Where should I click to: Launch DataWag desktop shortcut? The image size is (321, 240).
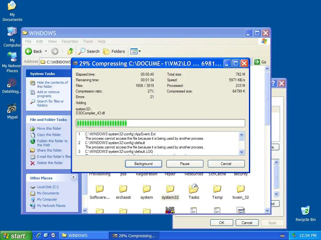(x=12, y=86)
